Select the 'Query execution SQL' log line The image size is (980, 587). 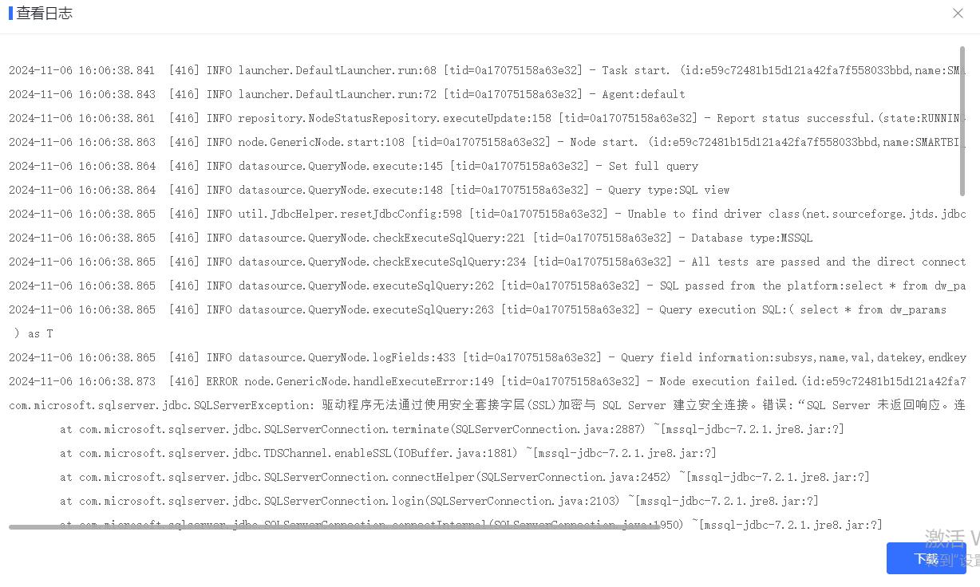(478, 309)
